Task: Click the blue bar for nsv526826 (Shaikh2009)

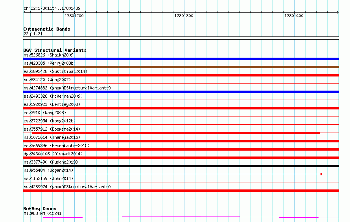Action: click(181, 59)
